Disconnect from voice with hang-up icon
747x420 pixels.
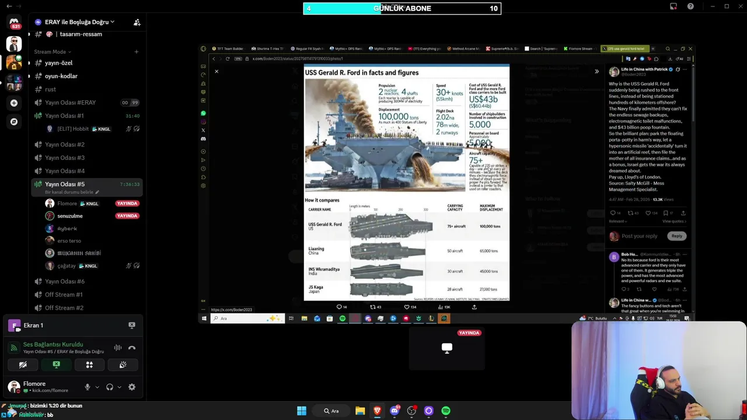pos(132,348)
